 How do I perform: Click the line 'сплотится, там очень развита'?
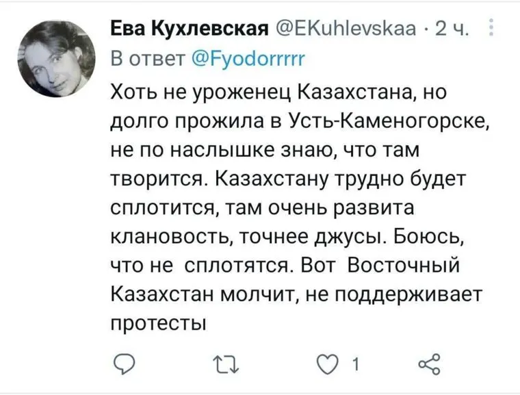tap(263, 207)
